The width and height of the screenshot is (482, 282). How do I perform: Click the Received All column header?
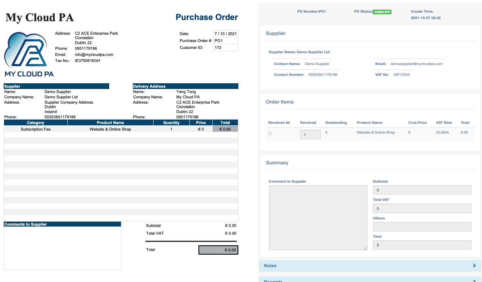(279, 122)
